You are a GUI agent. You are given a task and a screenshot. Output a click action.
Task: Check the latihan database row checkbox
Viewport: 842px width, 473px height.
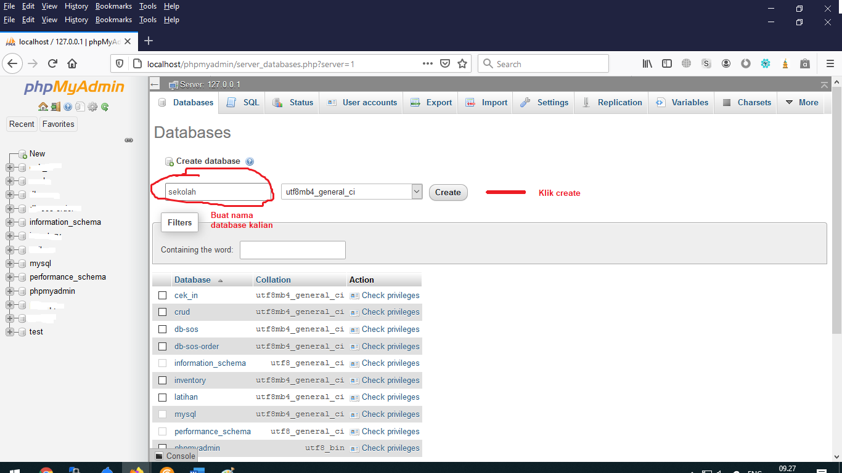coord(162,397)
